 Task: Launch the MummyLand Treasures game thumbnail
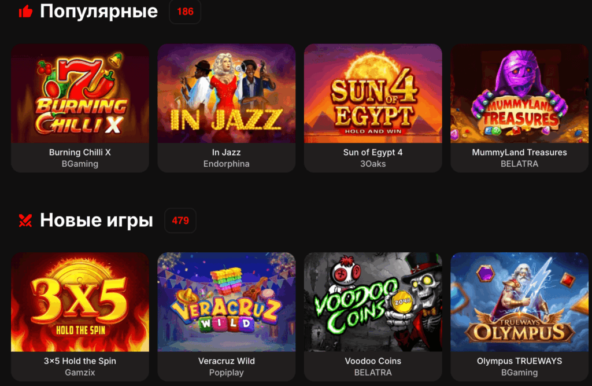(x=520, y=93)
